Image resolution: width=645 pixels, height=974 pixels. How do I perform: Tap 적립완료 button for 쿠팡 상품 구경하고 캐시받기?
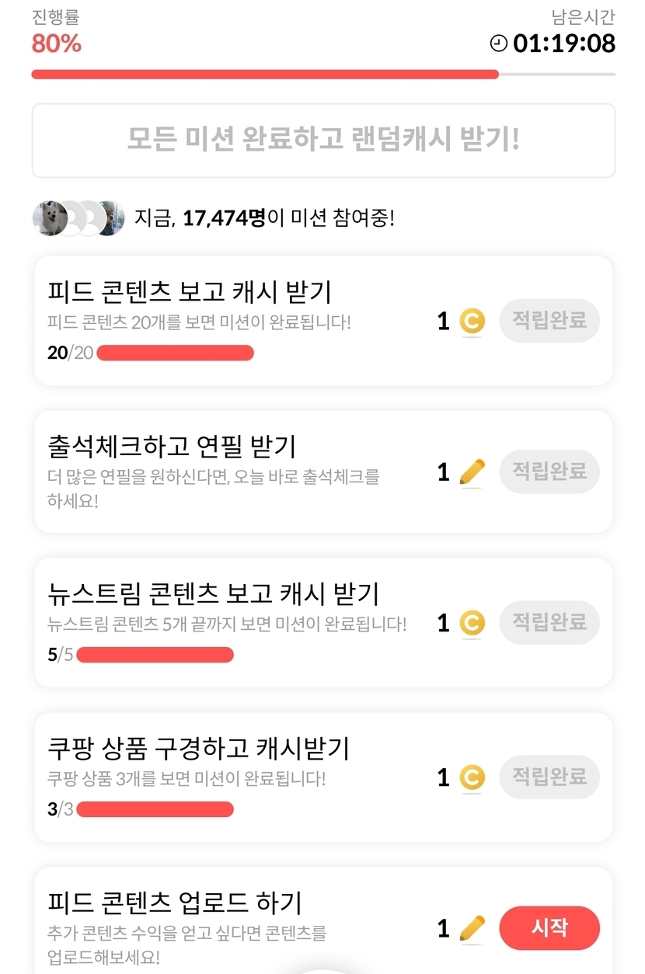click(549, 777)
